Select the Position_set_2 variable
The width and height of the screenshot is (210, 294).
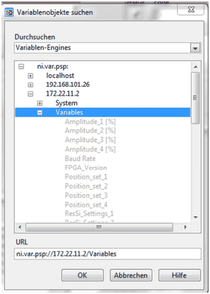coord(86,186)
